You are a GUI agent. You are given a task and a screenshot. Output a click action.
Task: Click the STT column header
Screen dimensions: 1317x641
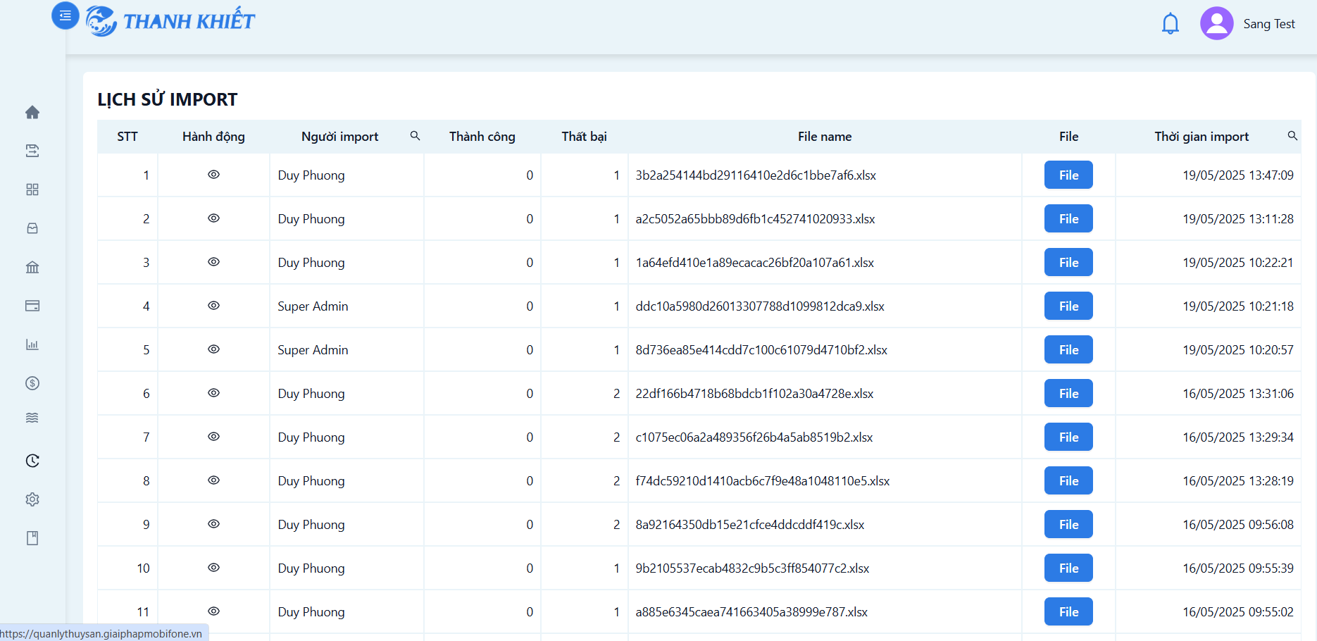127,137
